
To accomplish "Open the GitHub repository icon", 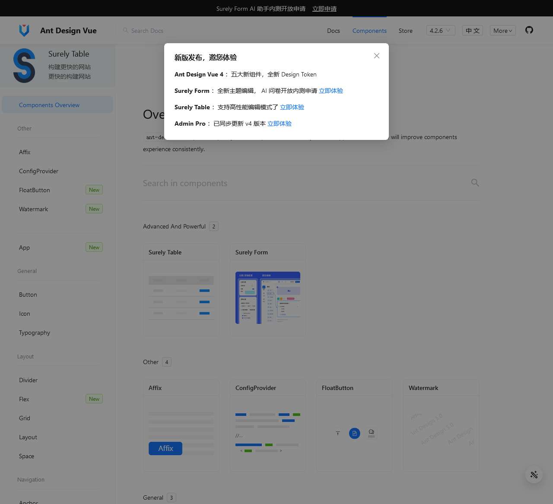I will point(529,30).
